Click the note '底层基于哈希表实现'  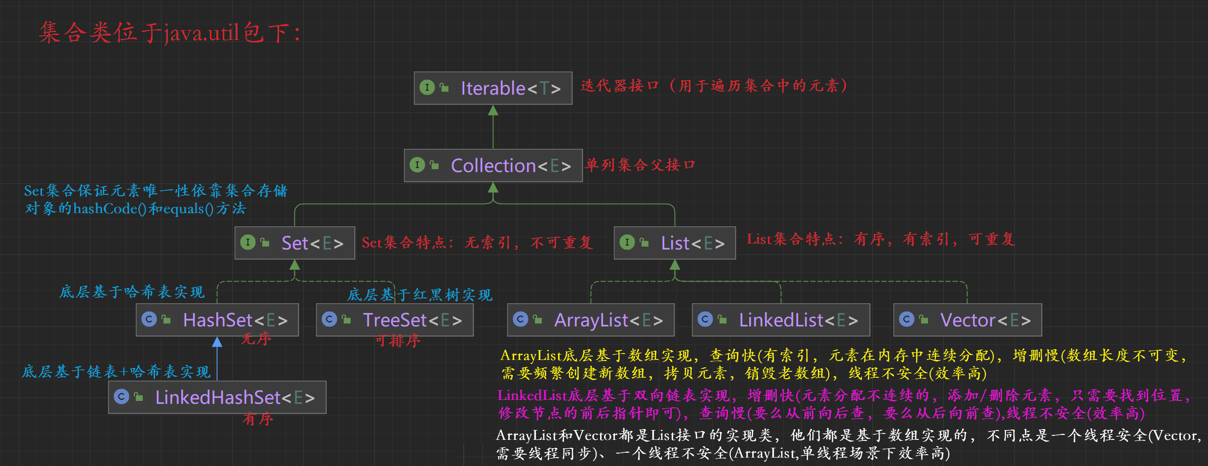pos(132,292)
